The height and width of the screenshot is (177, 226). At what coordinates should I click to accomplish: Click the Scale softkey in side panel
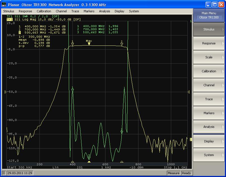point(209,57)
